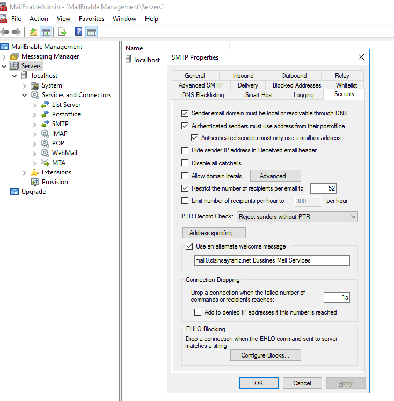Open the PTR Record Check dropdown
Viewport: 394px width, 401px height.
point(297,217)
